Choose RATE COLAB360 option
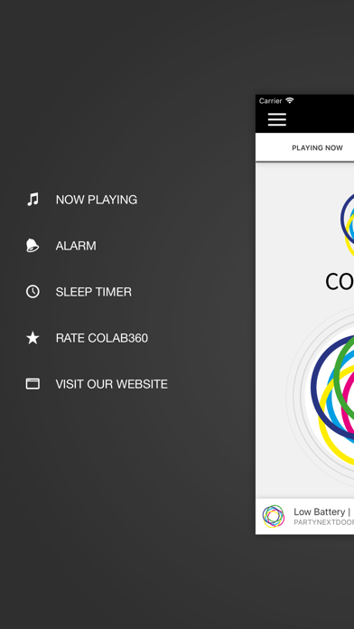 point(102,338)
